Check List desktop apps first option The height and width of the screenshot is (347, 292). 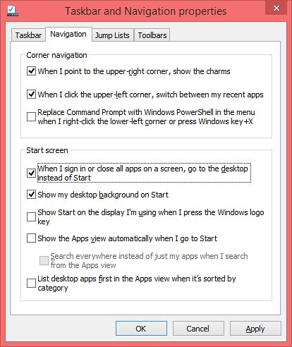tap(31, 283)
